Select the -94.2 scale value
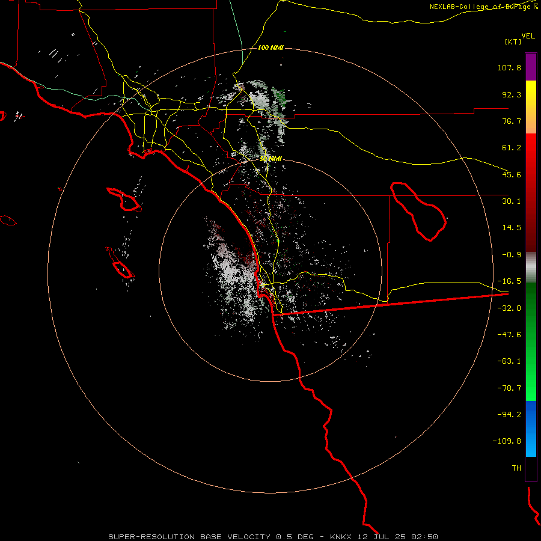Screen dimensions: 541x541 [x=509, y=414]
